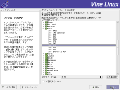Screen dimensions: 120x90
Task: Expand the Guillemot vendor node
Action: [43, 24]
